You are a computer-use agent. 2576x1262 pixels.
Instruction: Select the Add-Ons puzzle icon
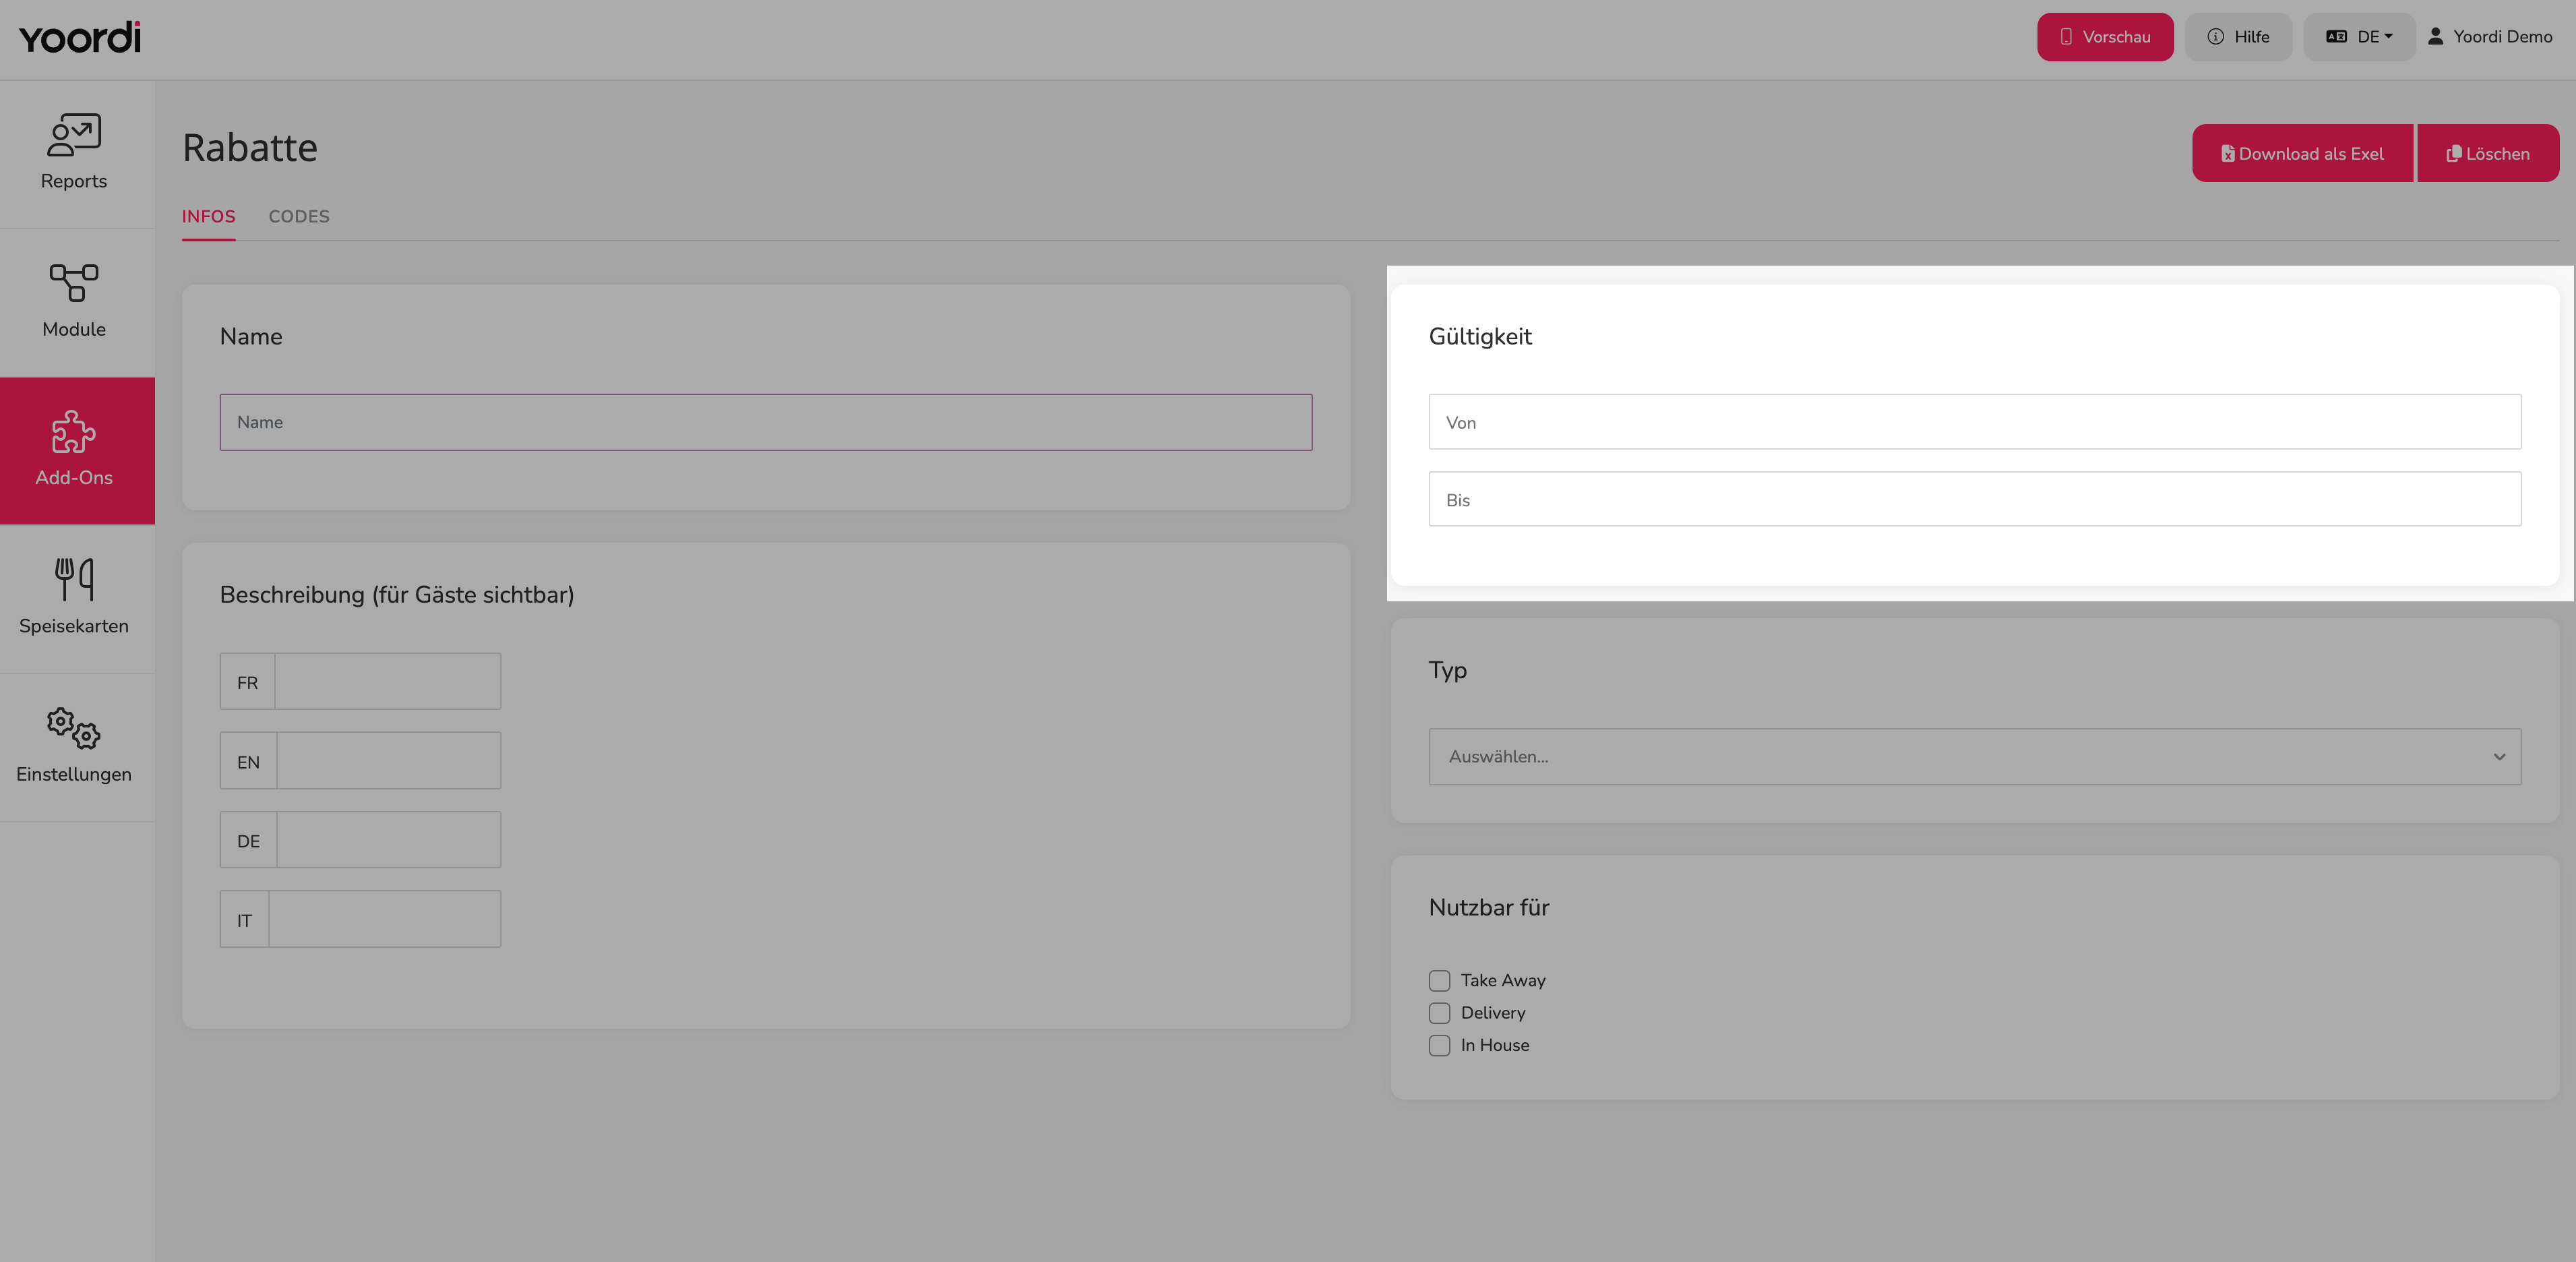click(x=74, y=432)
